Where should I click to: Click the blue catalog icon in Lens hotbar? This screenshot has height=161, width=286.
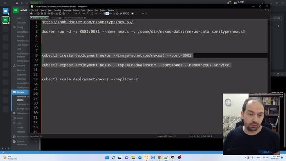[5, 11]
